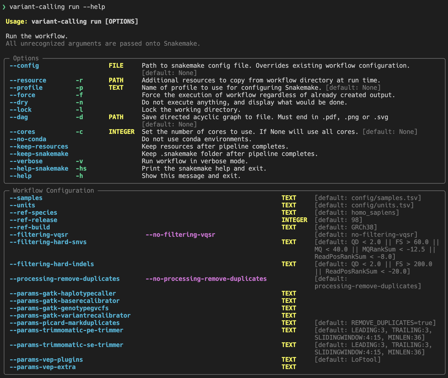Click the Usage line text
Viewport: 448px width, 378px height.
click(x=72, y=22)
